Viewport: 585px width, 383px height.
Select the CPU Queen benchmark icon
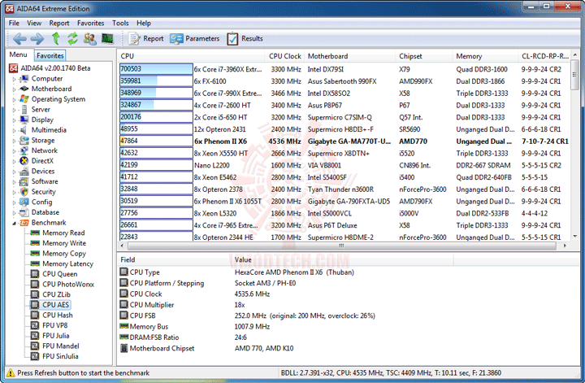pos(35,274)
